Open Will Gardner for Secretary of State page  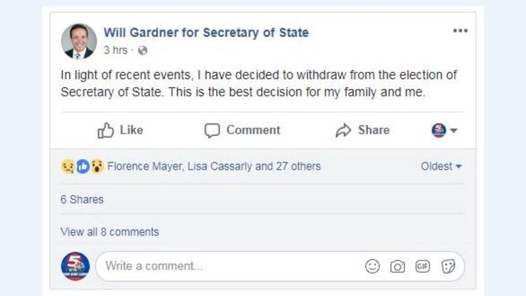point(206,32)
